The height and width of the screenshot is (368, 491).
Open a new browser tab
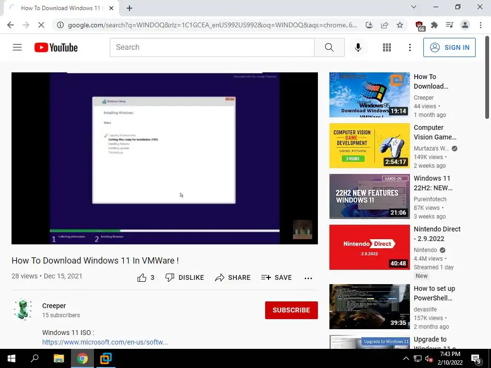tap(129, 9)
